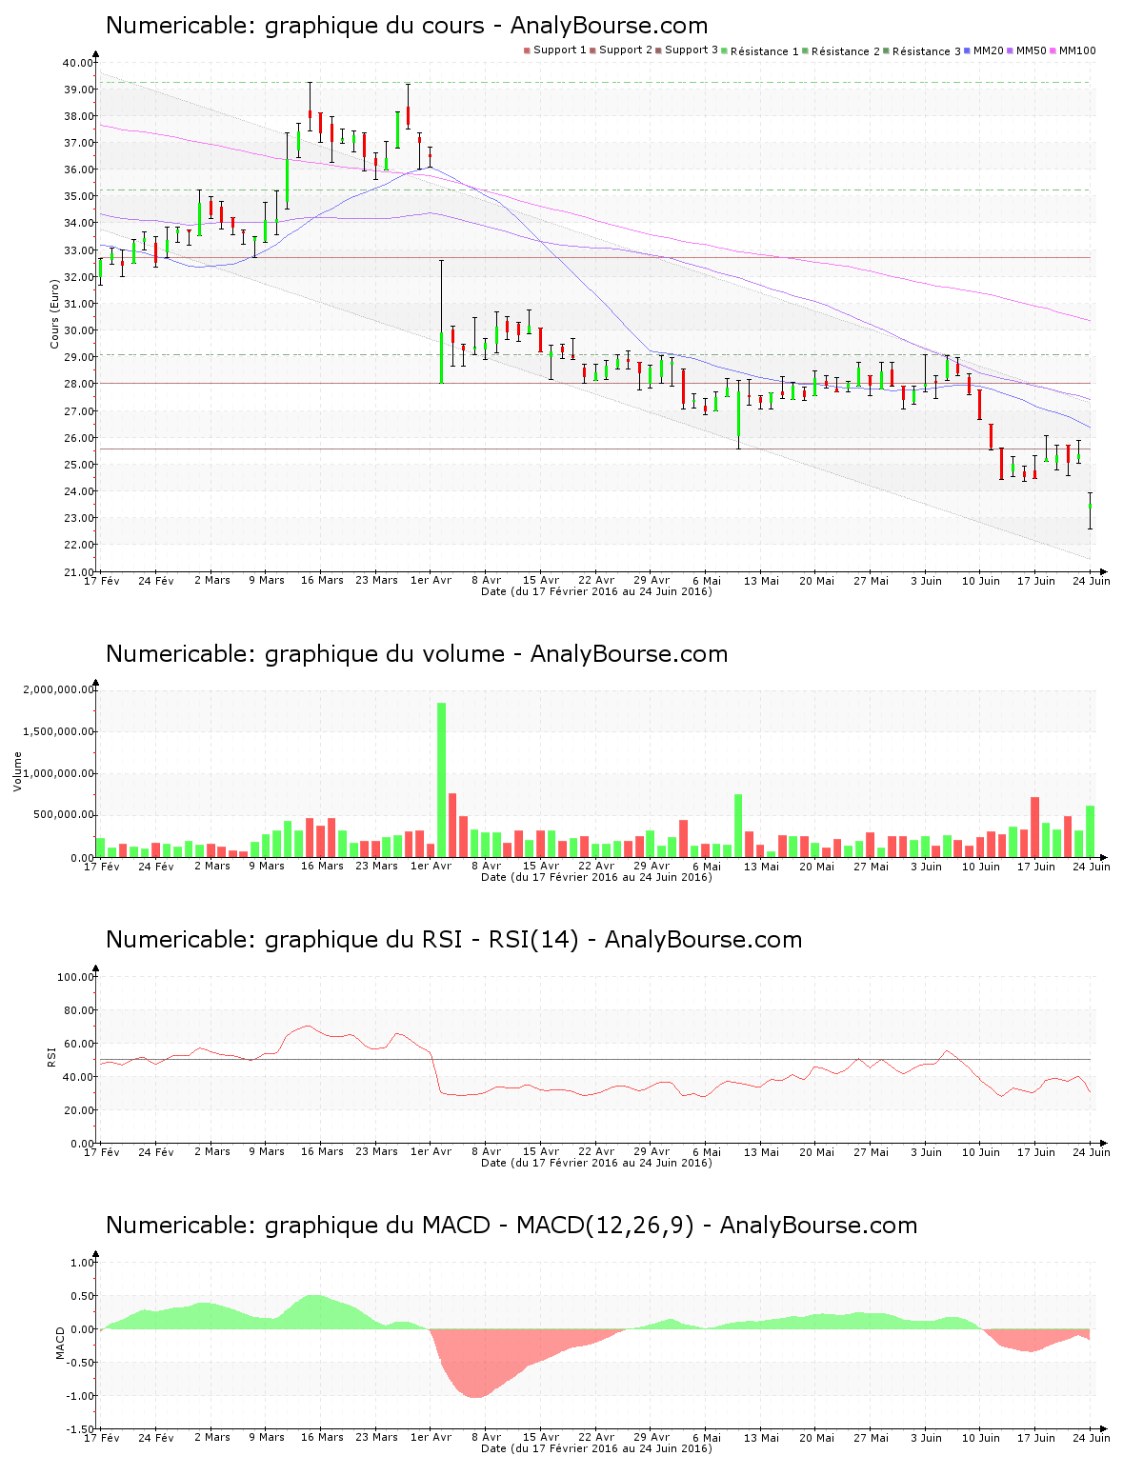Click the 21.00 value on price axis
Viewport: 1143px width, 1476px height.
click(x=78, y=572)
